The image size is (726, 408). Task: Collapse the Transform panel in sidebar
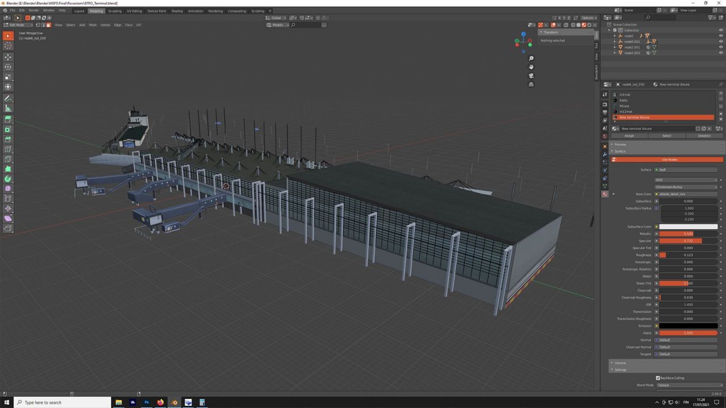(x=550, y=32)
